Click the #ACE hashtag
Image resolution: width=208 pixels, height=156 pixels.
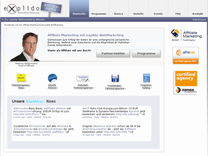[86, 108]
